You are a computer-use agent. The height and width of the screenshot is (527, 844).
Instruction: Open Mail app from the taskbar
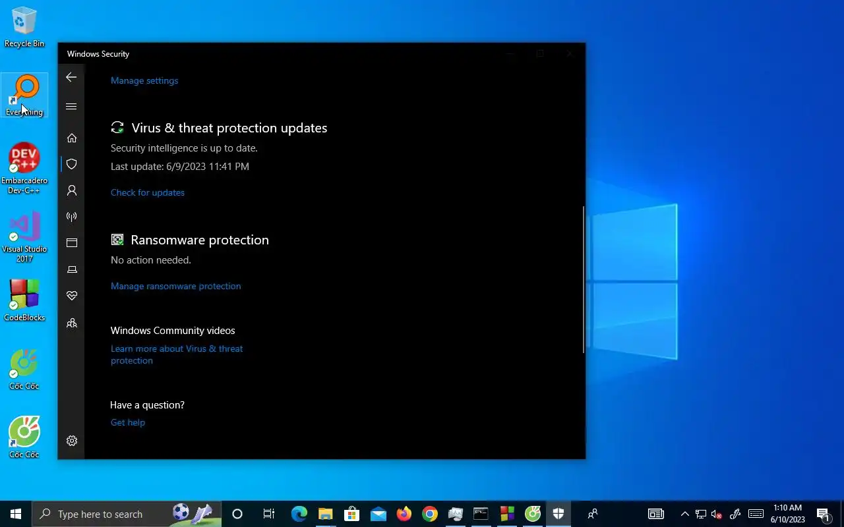coord(378,514)
